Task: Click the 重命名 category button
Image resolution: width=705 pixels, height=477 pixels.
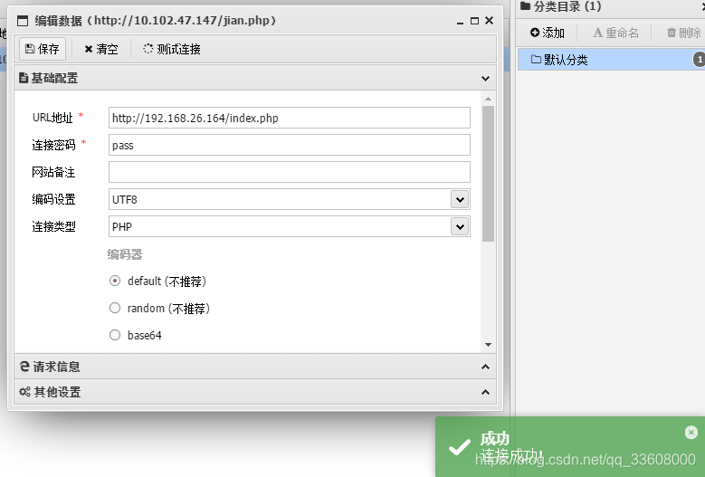Action: tap(615, 33)
